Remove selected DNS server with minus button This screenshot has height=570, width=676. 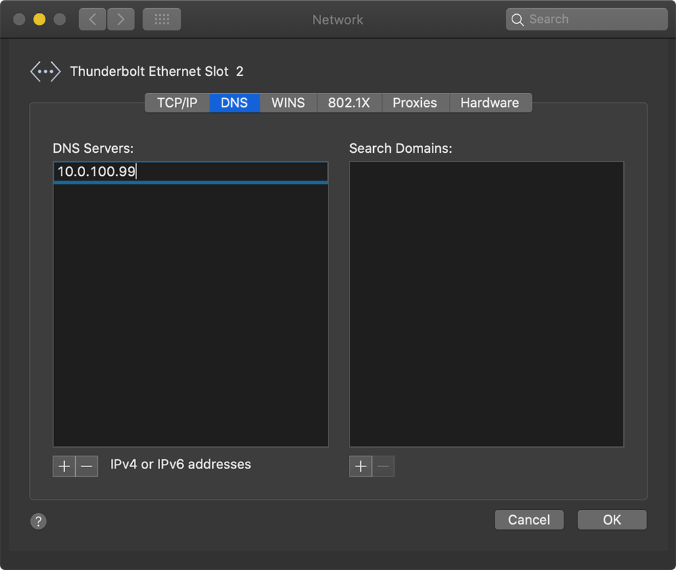[x=87, y=466]
